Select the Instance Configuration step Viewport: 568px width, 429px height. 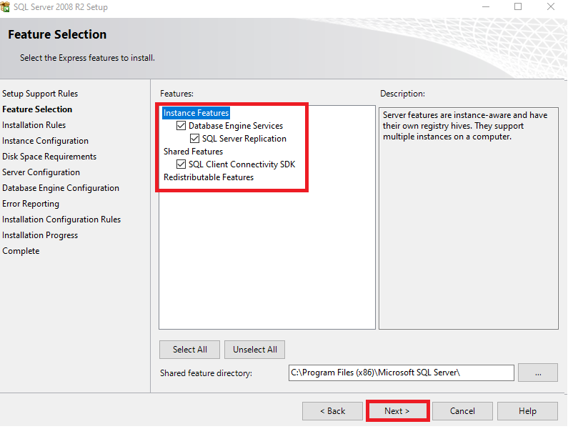pyautogui.click(x=45, y=141)
